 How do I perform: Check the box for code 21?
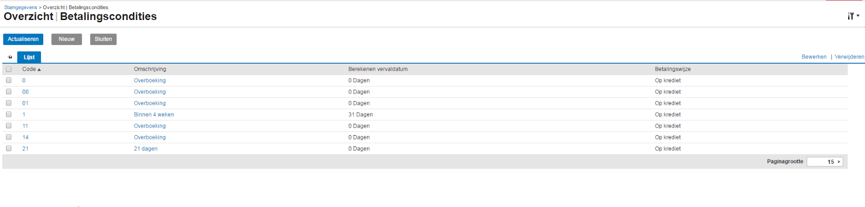click(x=9, y=148)
